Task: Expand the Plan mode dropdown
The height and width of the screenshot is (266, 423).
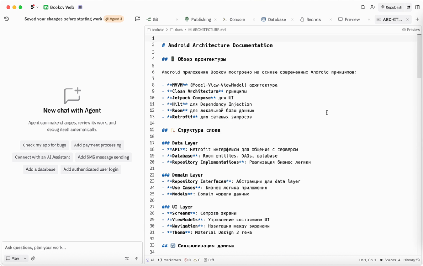Action: (x=25, y=259)
